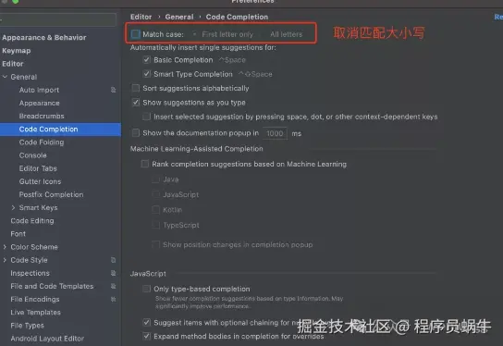Click the green maximize window button
Viewport: 503px width, 346px height.
15,1
